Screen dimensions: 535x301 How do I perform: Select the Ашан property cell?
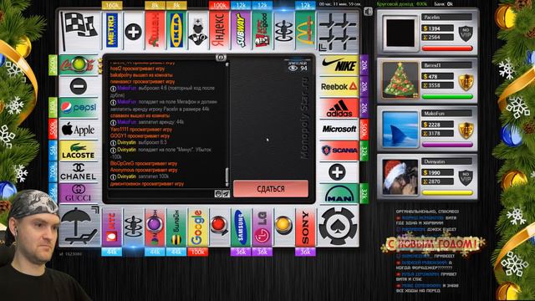[x=155, y=32]
